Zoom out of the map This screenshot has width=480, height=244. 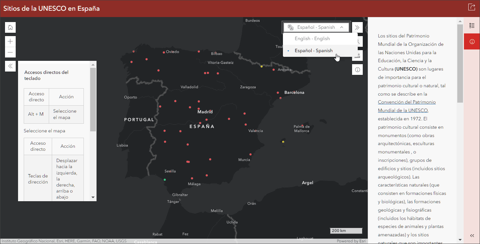click(10, 52)
